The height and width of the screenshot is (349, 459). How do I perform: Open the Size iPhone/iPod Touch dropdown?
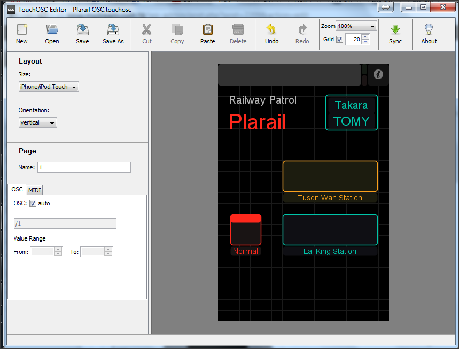pos(49,87)
